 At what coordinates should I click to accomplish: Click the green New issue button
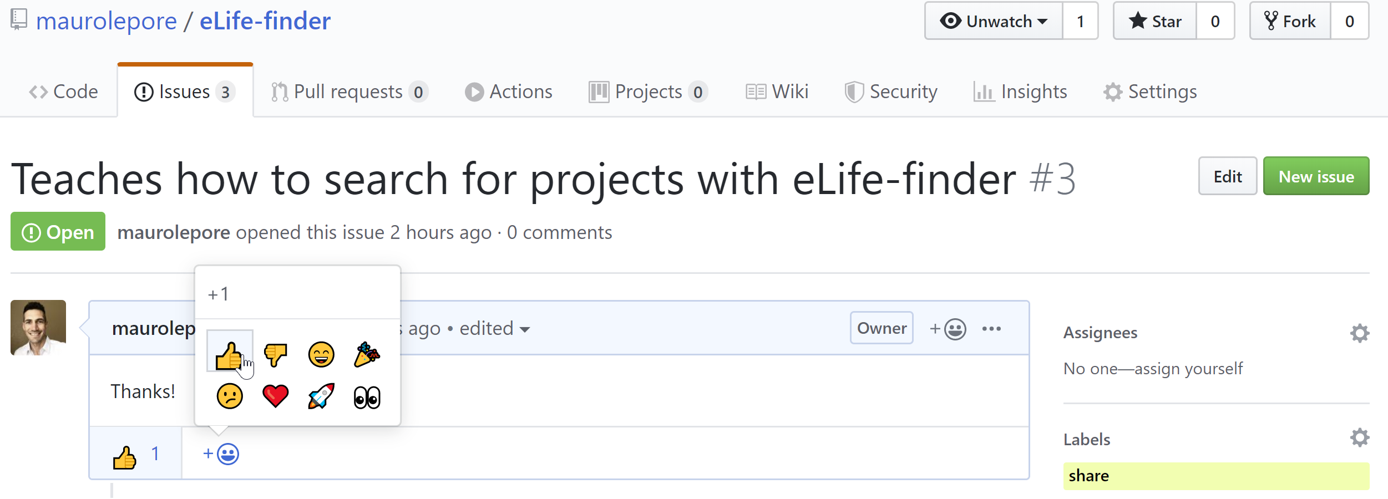[1316, 176]
